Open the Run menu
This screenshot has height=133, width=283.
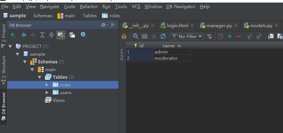point(106,7)
